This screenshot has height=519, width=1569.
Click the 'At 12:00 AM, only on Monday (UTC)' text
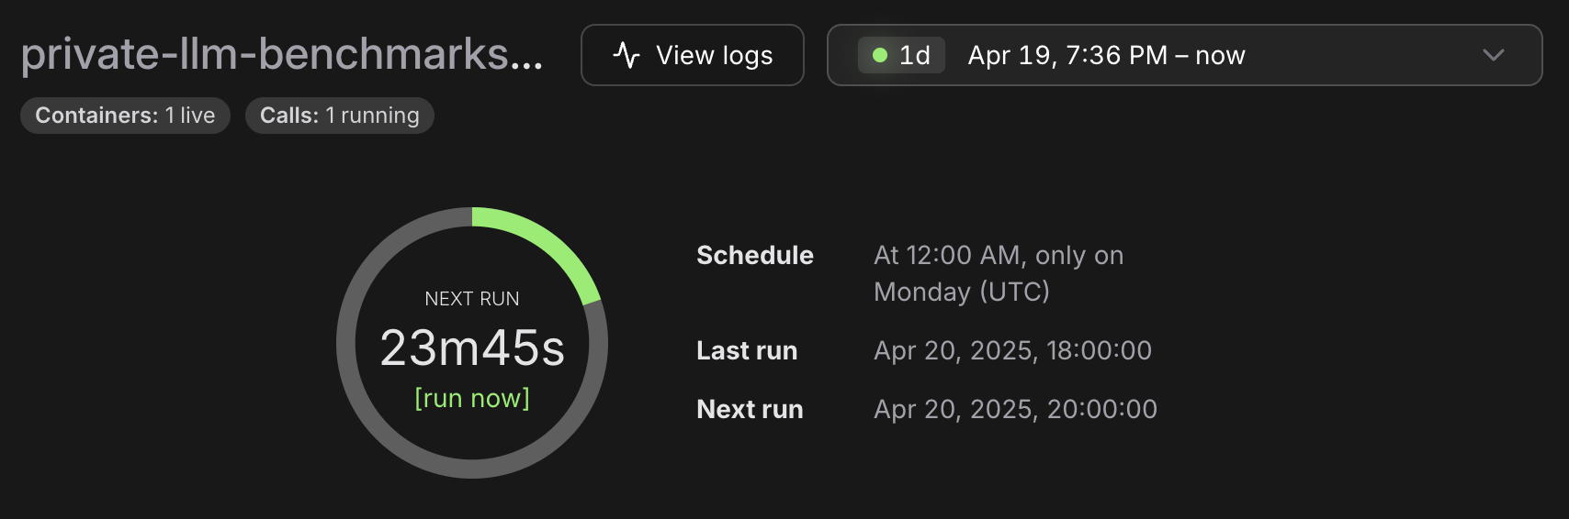tap(999, 273)
